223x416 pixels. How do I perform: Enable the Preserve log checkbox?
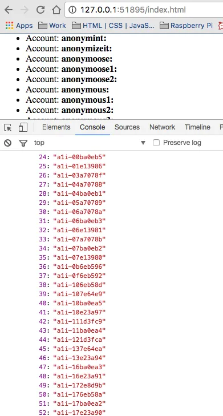coord(156,143)
